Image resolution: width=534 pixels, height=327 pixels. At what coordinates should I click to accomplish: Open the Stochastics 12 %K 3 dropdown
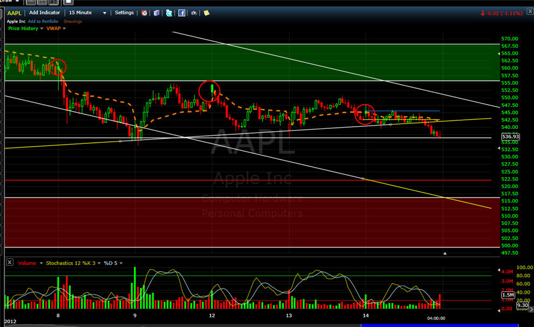tap(99, 263)
